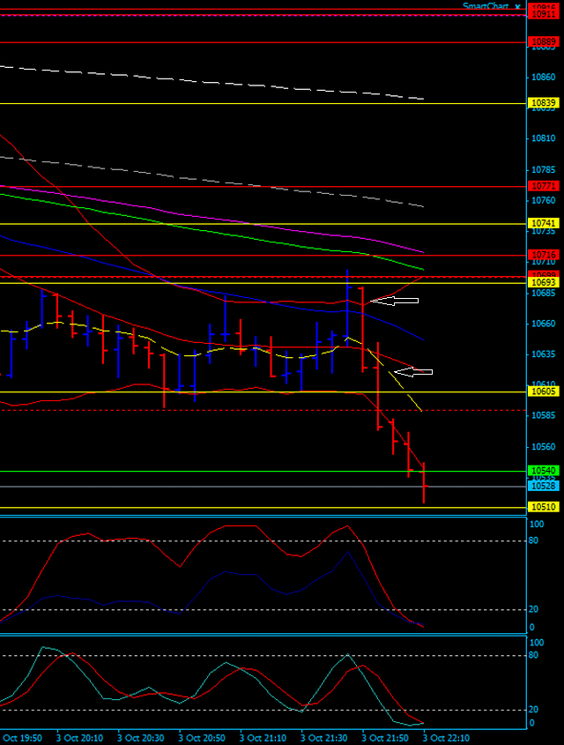Click the red 10771 price label

pos(542,186)
